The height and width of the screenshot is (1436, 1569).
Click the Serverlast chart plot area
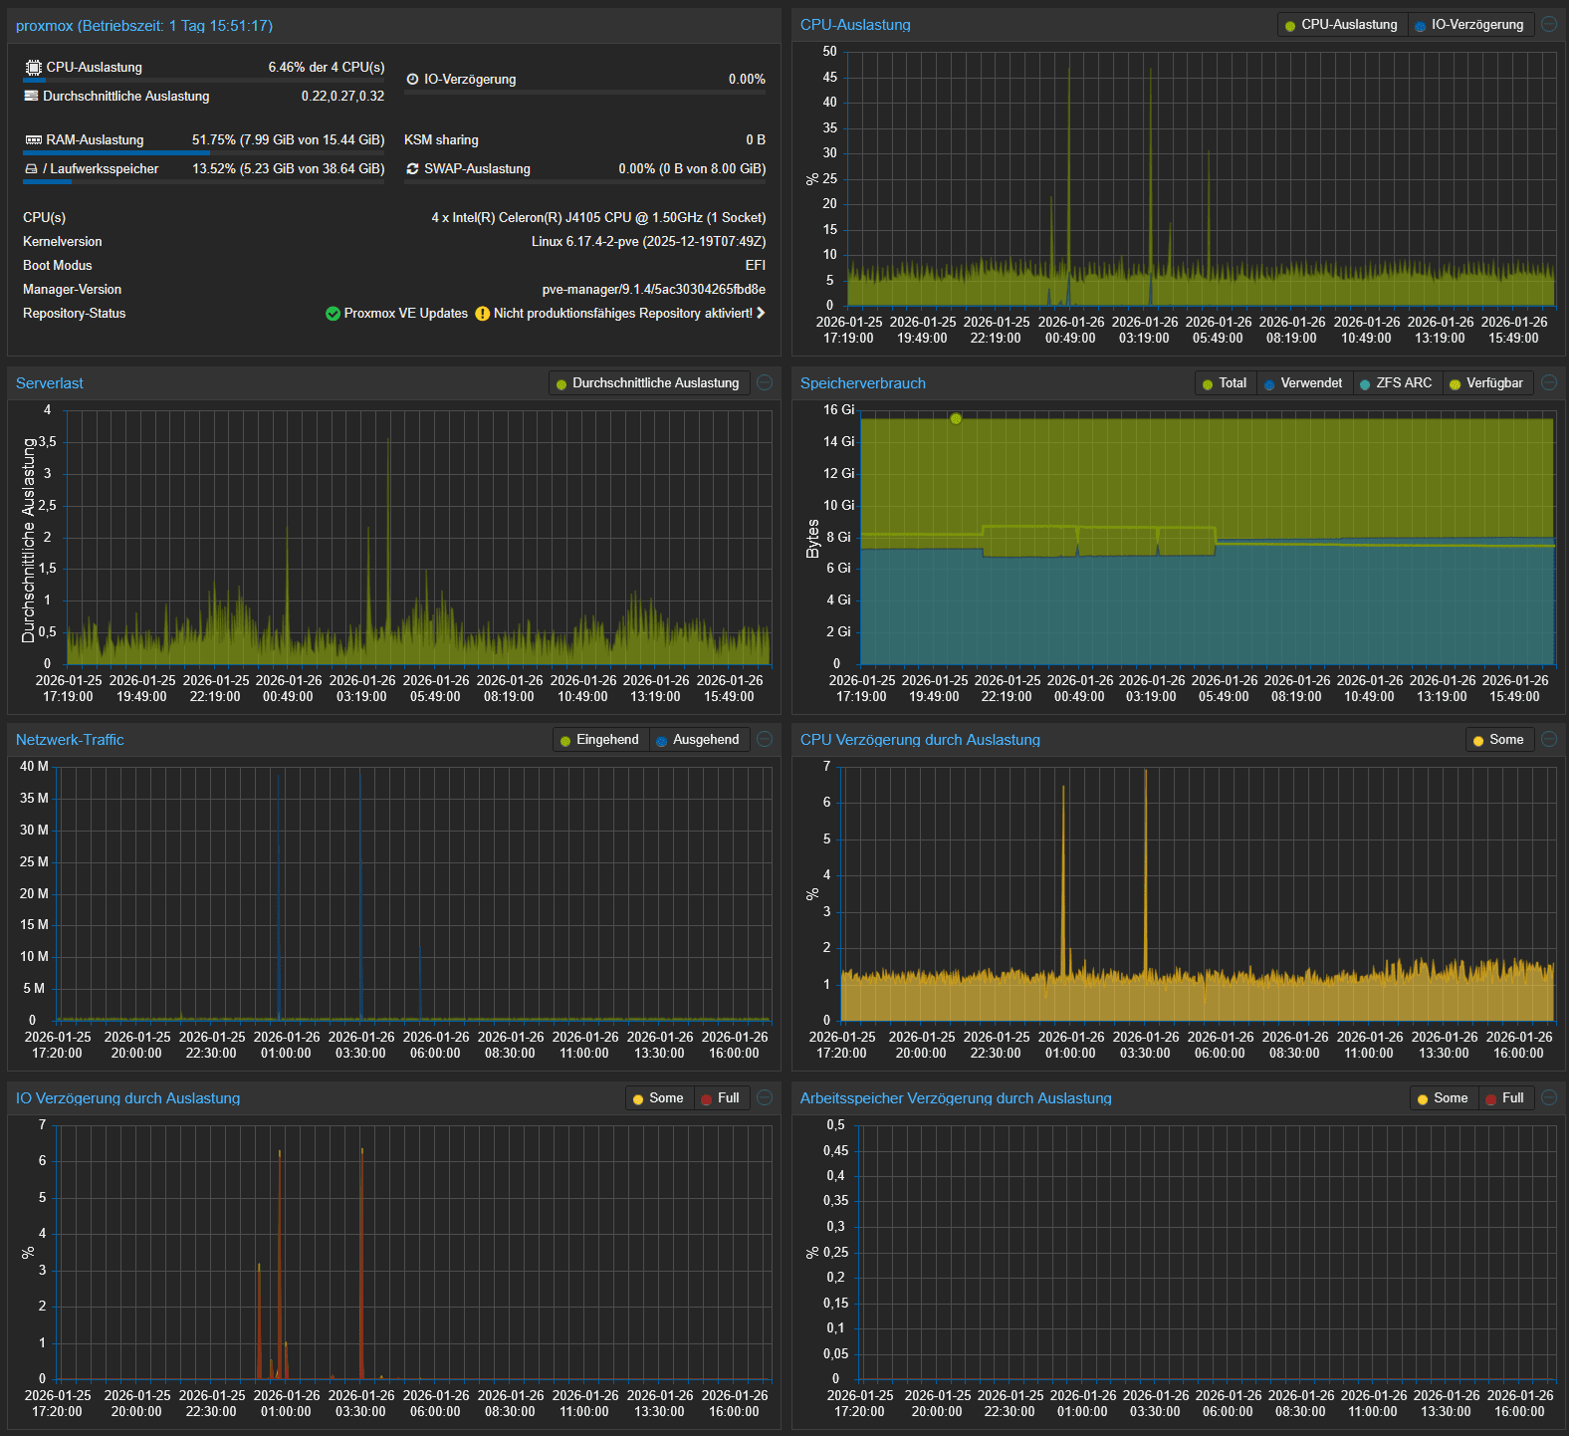click(x=418, y=538)
